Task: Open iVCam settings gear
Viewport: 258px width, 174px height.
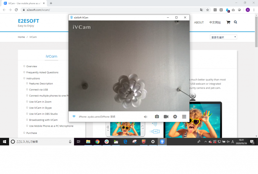Action: click(x=175, y=117)
